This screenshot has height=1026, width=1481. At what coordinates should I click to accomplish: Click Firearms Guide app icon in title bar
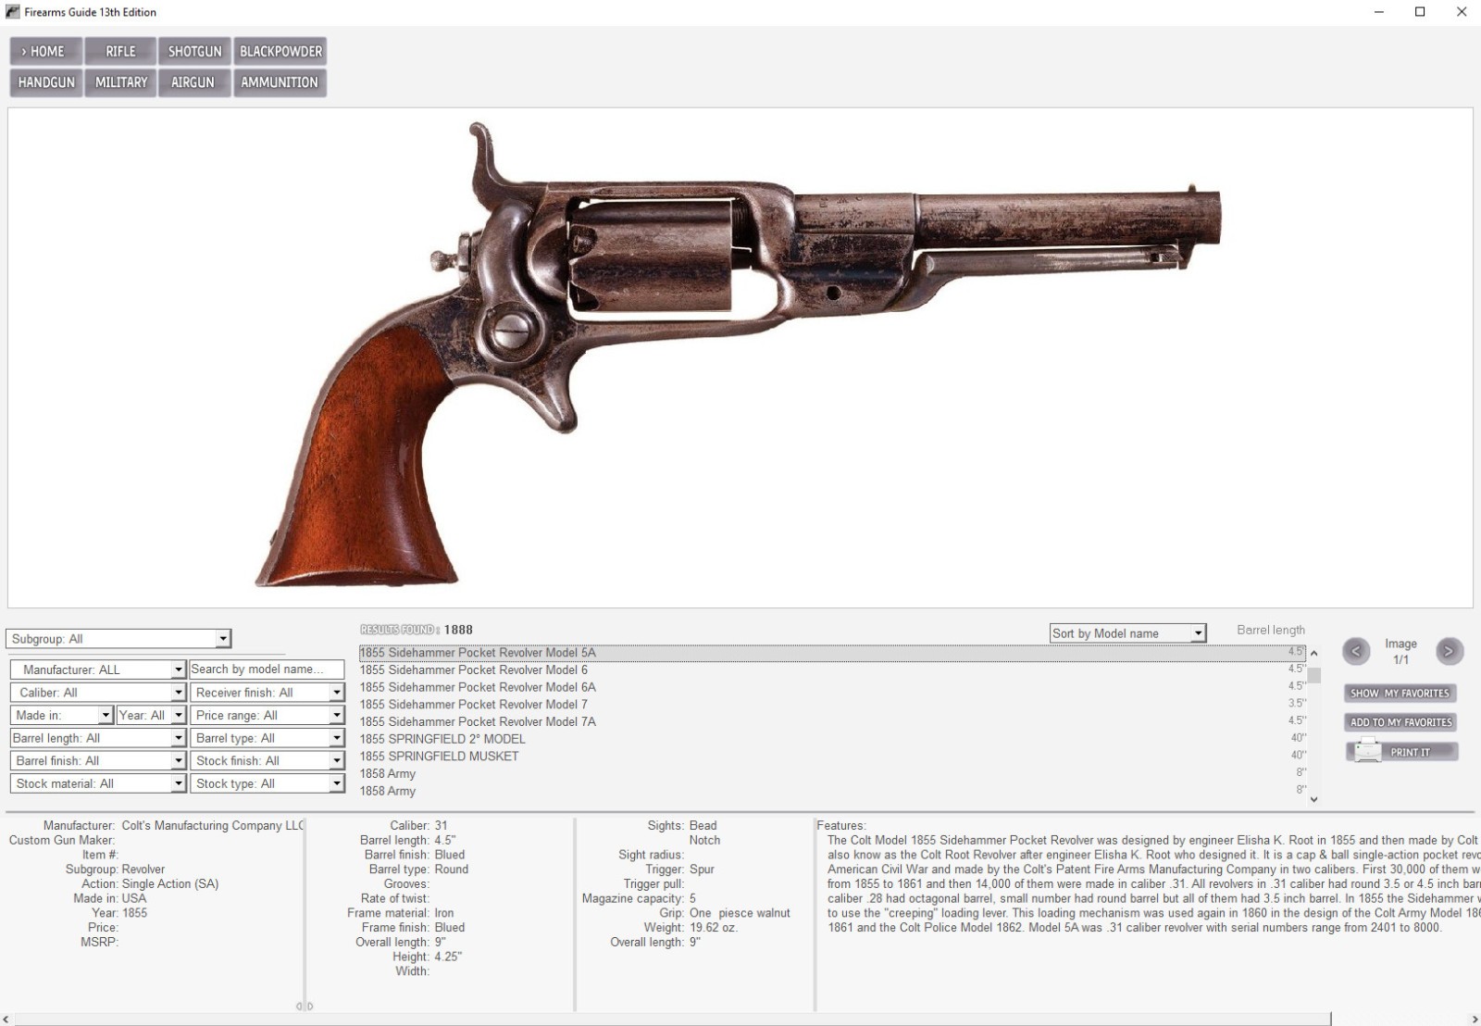tap(12, 12)
